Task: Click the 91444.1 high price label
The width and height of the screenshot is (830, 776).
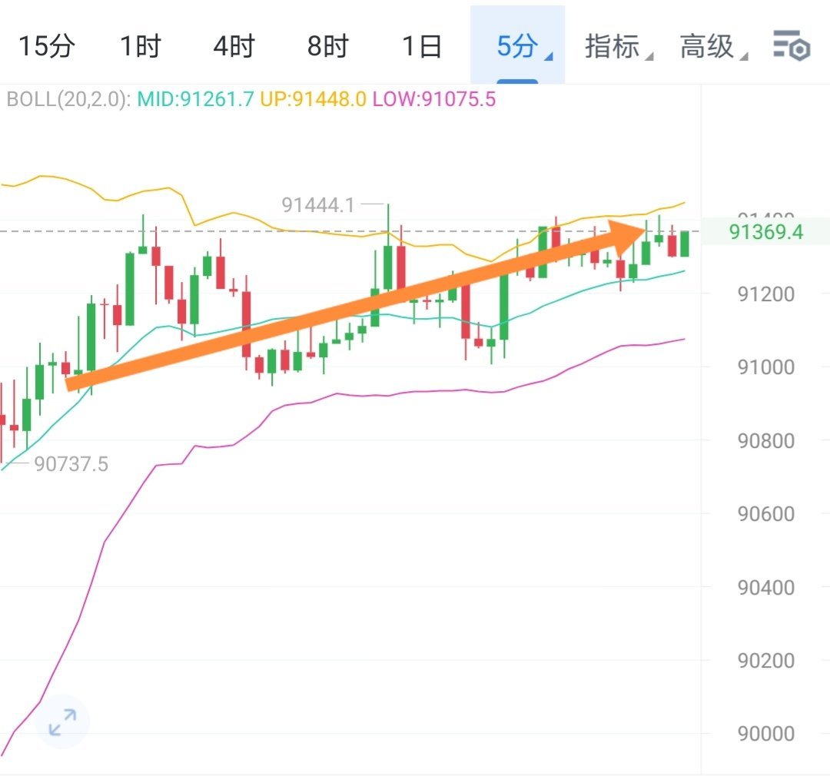Action: click(319, 205)
